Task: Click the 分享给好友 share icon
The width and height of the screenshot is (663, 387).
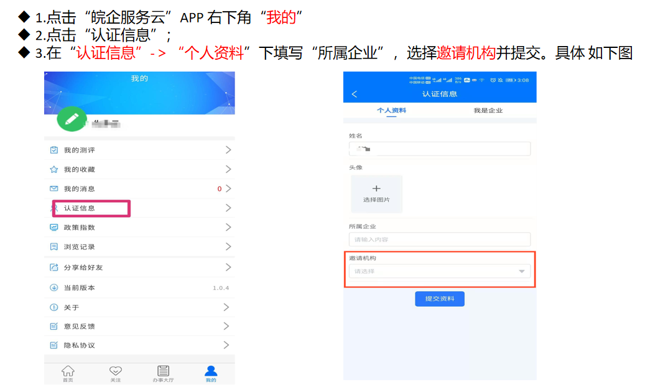Action: [x=54, y=268]
